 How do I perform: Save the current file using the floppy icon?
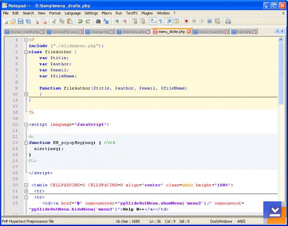(x=21, y=21)
